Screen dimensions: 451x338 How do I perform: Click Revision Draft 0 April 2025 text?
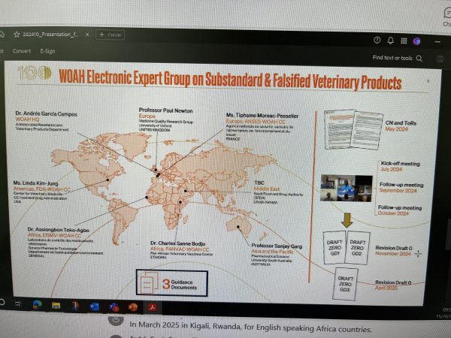[x=393, y=285]
